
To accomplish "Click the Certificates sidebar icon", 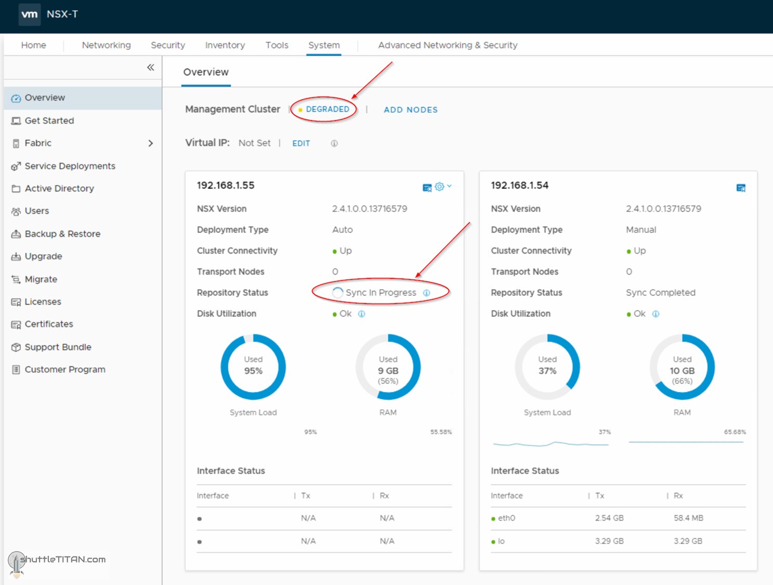I will [x=16, y=324].
